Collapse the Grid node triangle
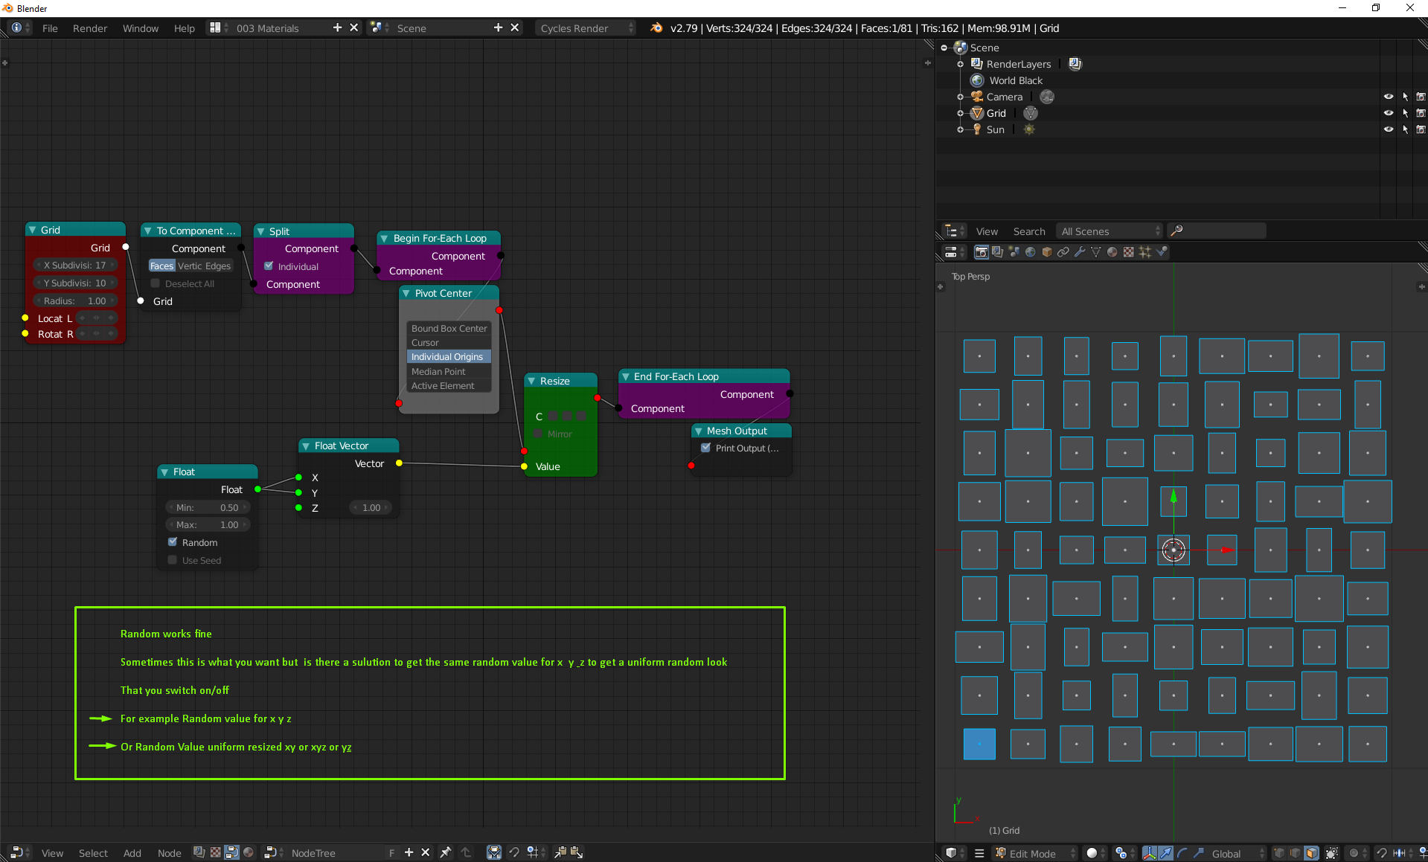This screenshot has height=862, width=1428. [33, 230]
